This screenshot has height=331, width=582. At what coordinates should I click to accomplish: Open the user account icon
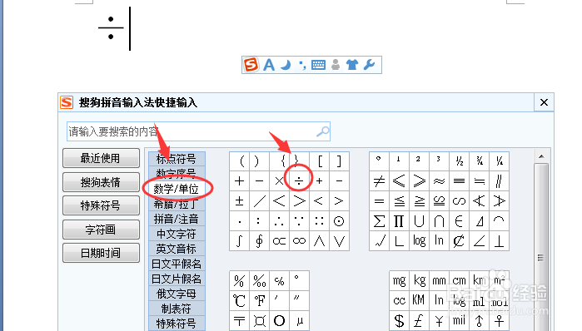(x=336, y=65)
